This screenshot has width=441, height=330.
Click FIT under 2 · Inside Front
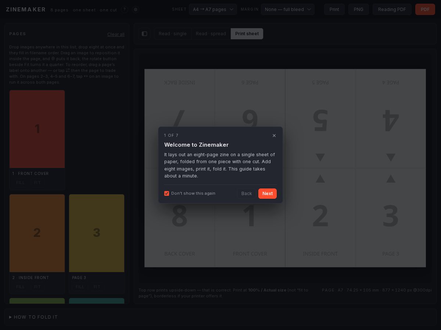tap(37, 287)
